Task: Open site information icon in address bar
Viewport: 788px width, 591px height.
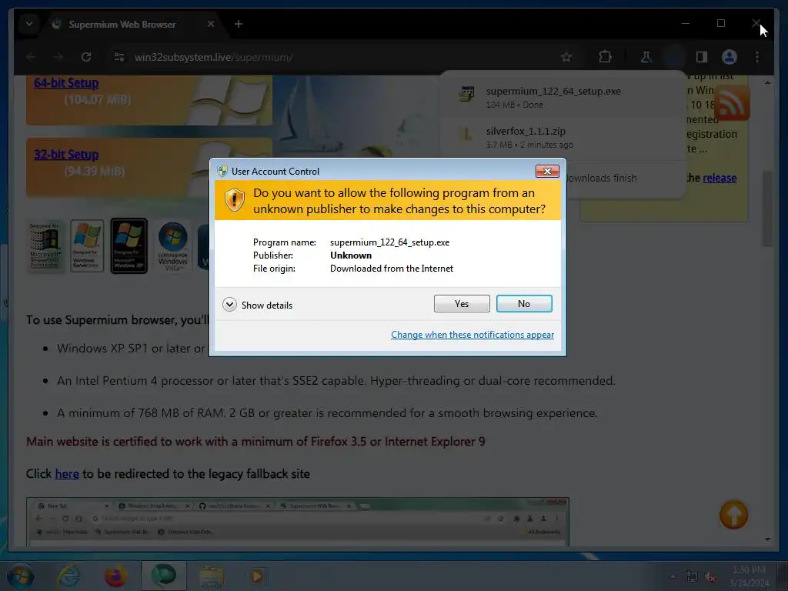Action: tap(119, 57)
